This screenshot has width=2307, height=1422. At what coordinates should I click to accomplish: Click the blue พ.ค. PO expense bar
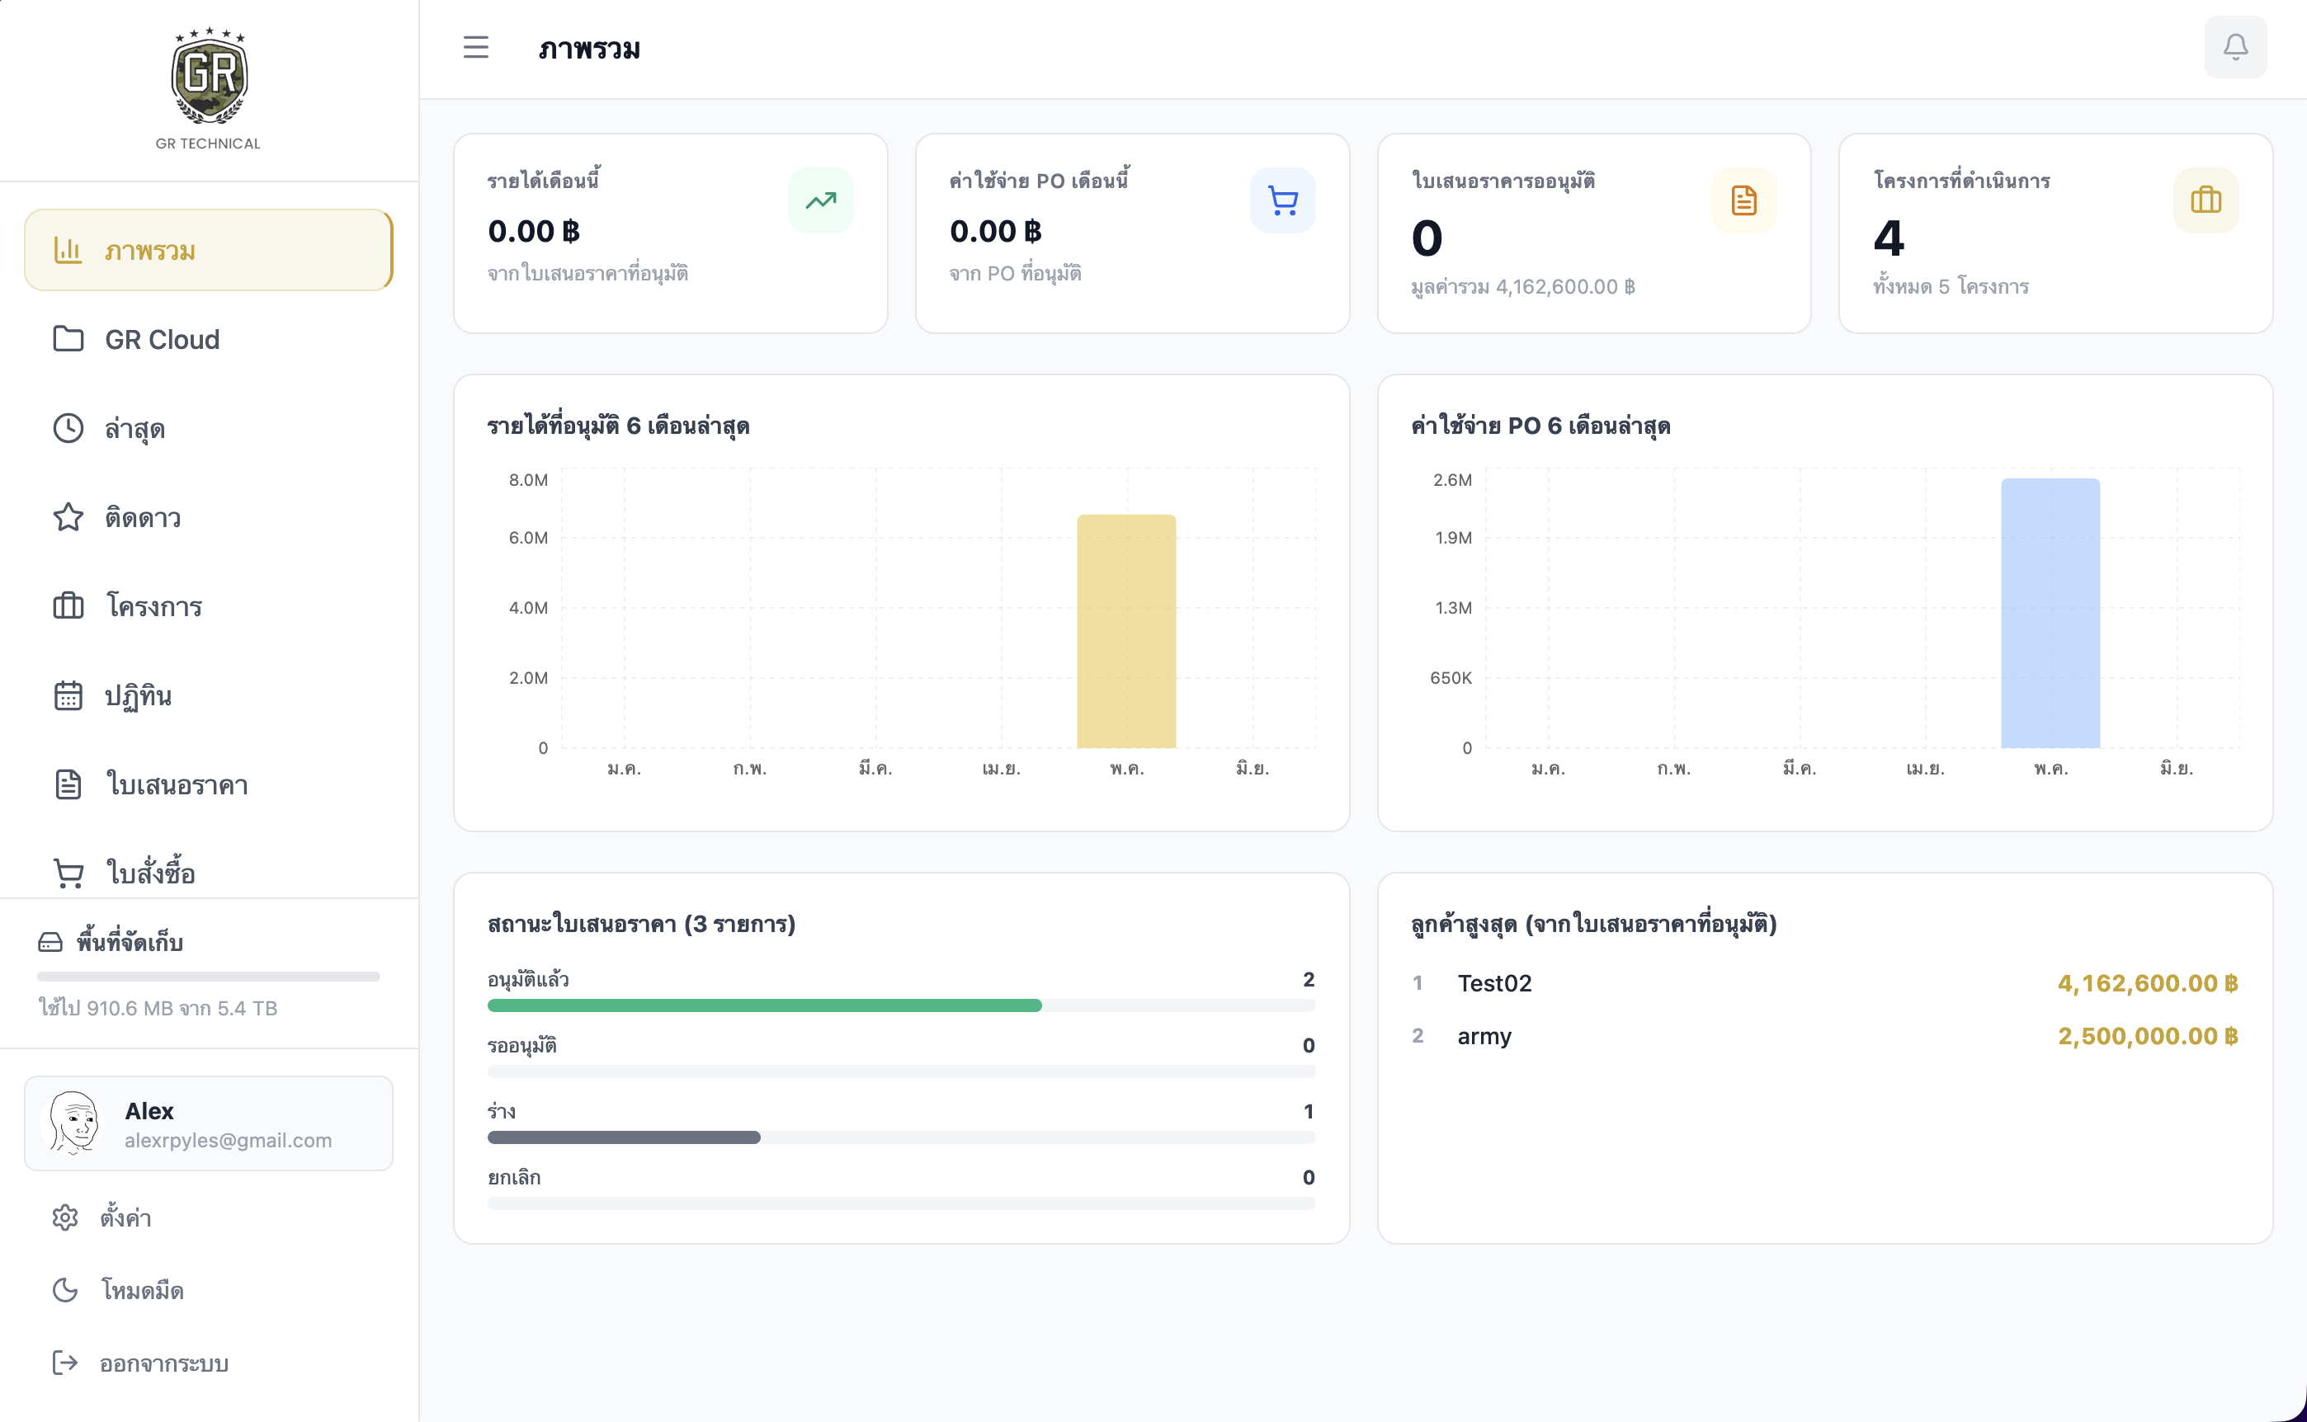[2050, 613]
